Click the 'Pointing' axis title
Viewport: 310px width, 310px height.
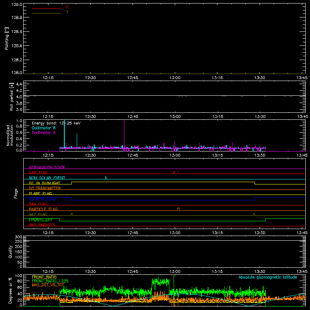[x=7, y=38]
